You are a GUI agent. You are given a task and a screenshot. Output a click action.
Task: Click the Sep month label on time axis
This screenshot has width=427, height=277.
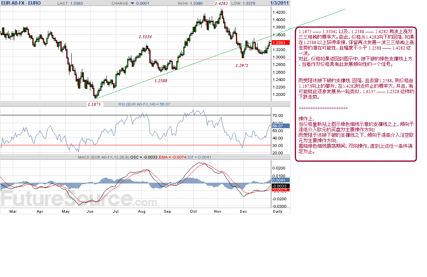tap(167, 212)
